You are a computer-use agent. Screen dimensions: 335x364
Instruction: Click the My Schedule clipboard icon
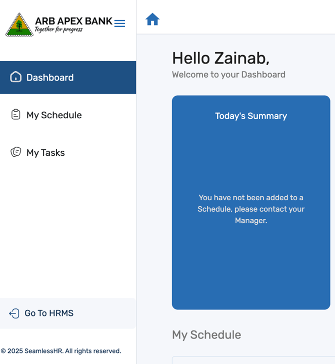[x=16, y=115]
